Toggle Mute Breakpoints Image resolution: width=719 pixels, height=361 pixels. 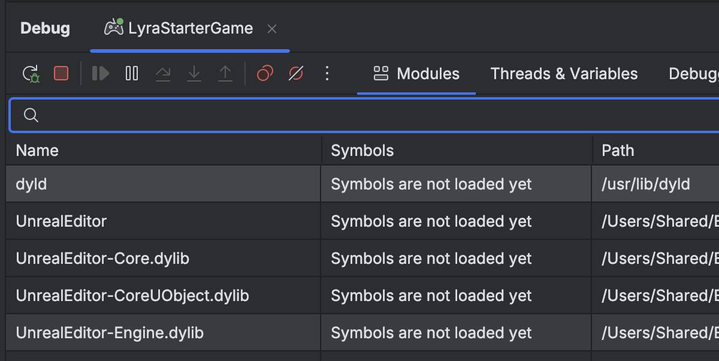(x=296, y=73)
